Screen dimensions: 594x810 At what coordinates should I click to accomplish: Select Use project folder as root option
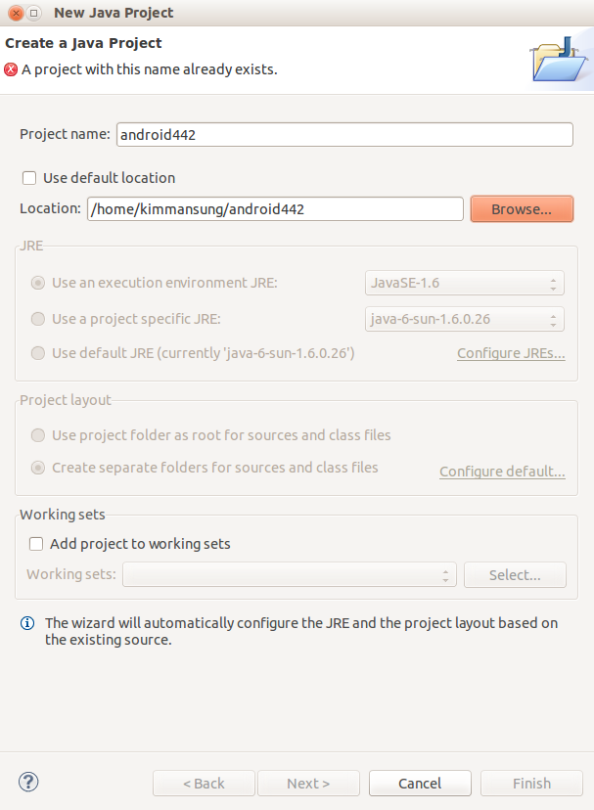coord(38,435)
